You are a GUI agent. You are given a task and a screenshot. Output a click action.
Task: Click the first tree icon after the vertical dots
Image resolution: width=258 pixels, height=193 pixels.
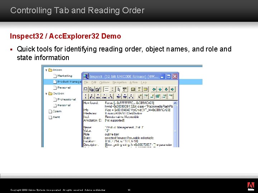tap(92, 96)
